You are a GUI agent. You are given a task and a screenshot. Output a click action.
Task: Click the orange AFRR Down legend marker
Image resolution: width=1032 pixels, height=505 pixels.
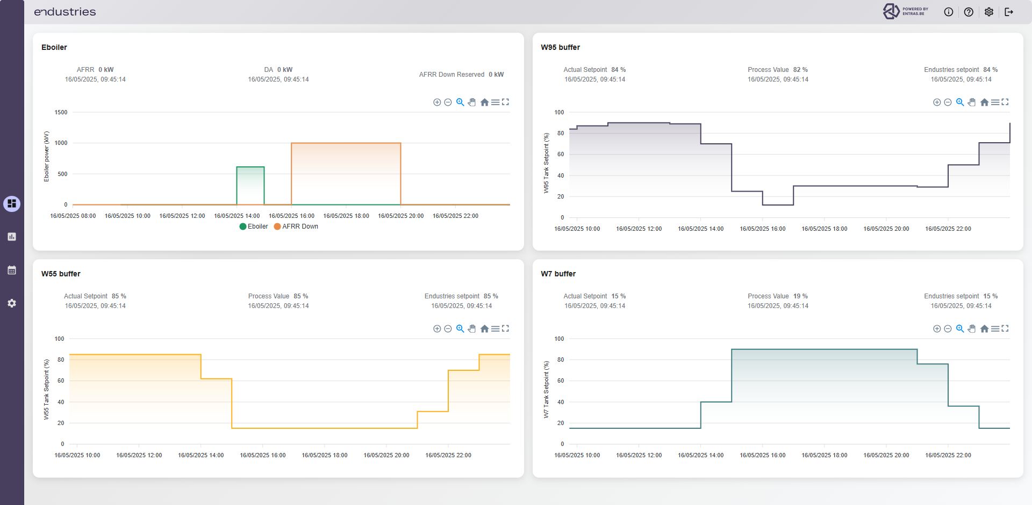[277, 226]
